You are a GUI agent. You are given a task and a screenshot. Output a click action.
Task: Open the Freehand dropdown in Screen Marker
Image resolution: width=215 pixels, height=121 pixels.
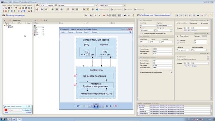click(x=21, y=110)
